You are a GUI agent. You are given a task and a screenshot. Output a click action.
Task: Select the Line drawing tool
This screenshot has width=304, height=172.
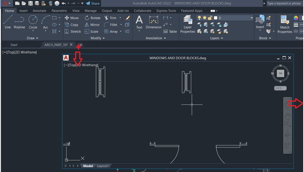pyautogui.click(x=8, y=22)
